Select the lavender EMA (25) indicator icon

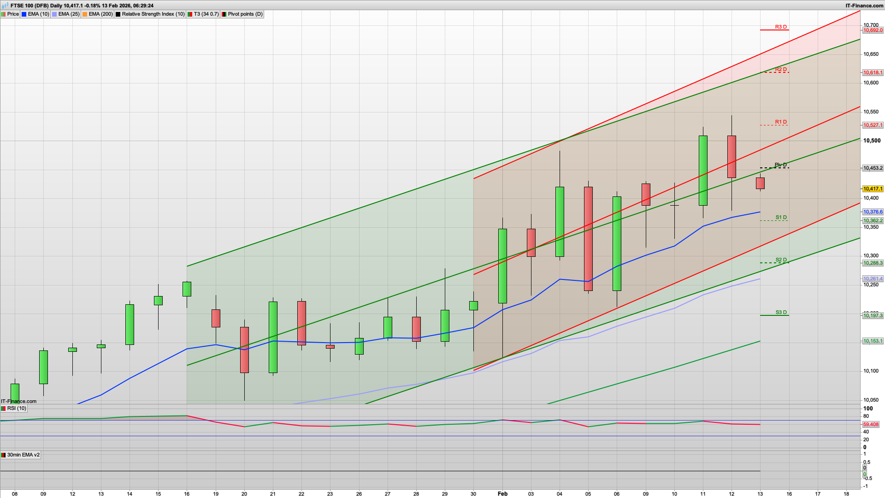click(x=55, y=14)
